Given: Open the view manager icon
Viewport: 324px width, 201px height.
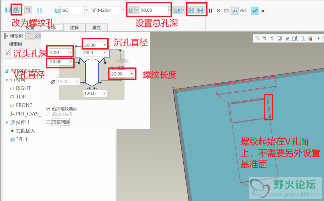Looking at the screenshot, I should click(302, 38).
